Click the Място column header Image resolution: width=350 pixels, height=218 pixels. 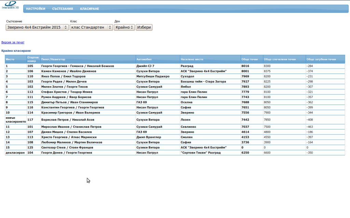10,59
